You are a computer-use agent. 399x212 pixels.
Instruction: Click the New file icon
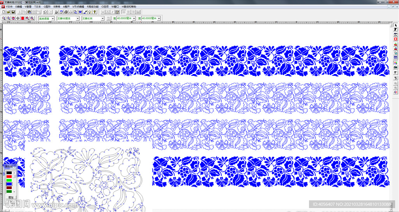pos(4,12)
